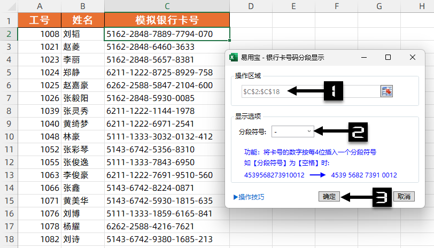Click cell with name 李丽
This screenshot has width=434, height=248.
pyautogui.click(x=83, y=59)
